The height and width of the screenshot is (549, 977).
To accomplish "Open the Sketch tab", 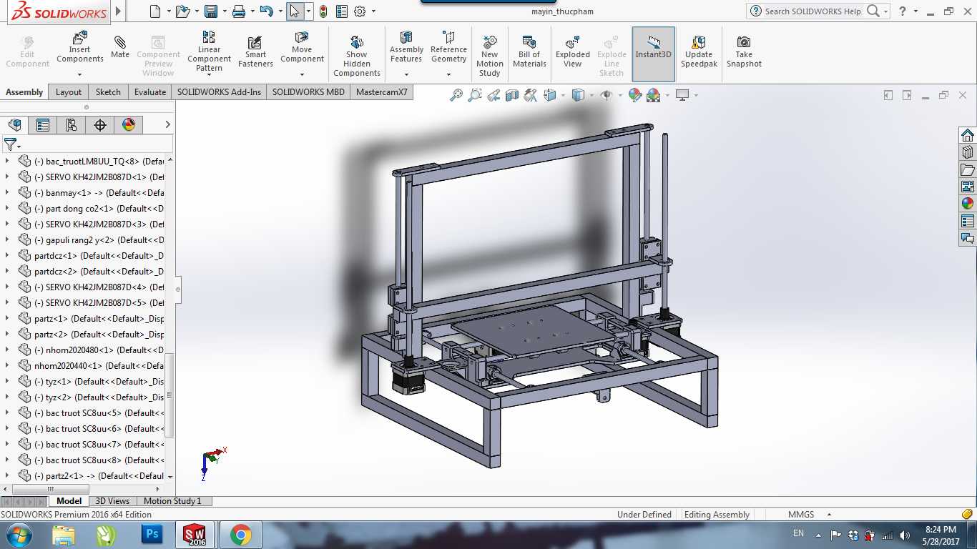I will 108,92.
